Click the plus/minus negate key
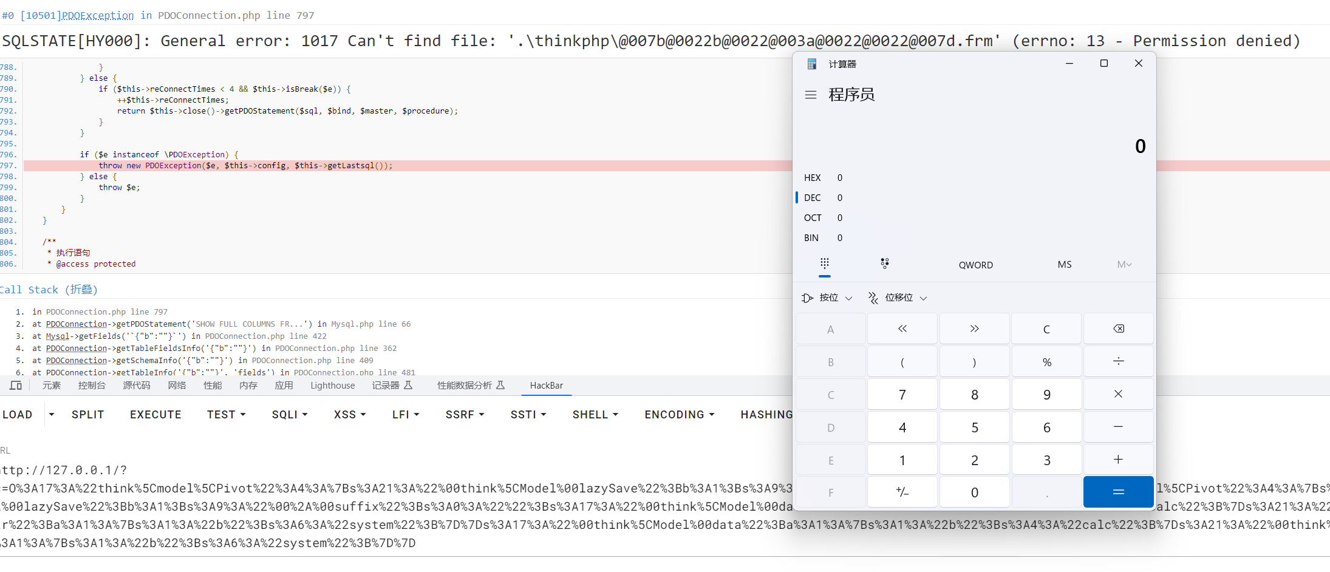 coord(902,492)
